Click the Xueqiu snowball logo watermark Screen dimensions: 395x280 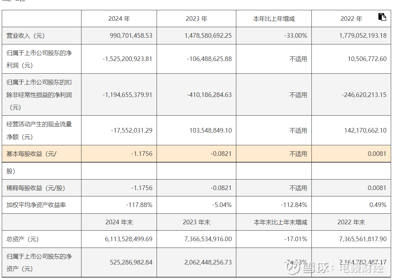[x=293, y=268]
